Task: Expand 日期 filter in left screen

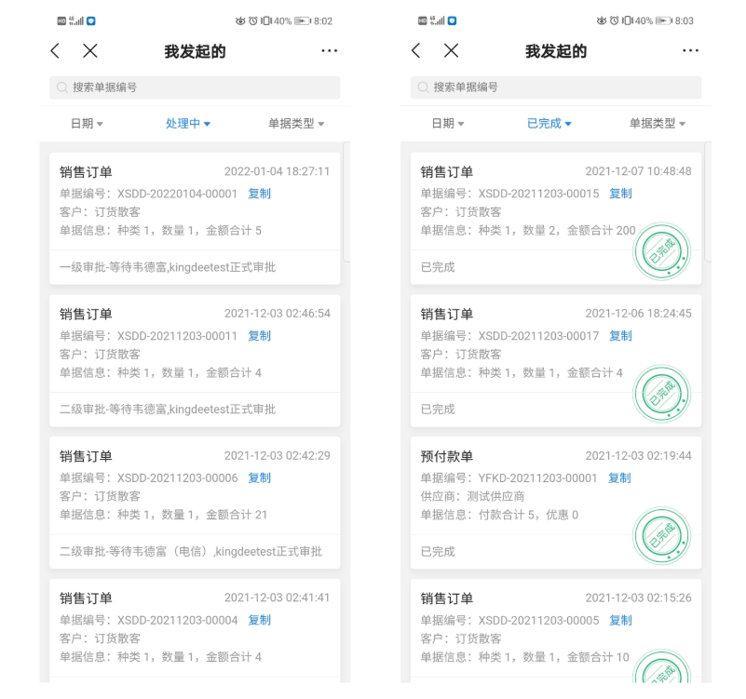Action: coord(87,124)
